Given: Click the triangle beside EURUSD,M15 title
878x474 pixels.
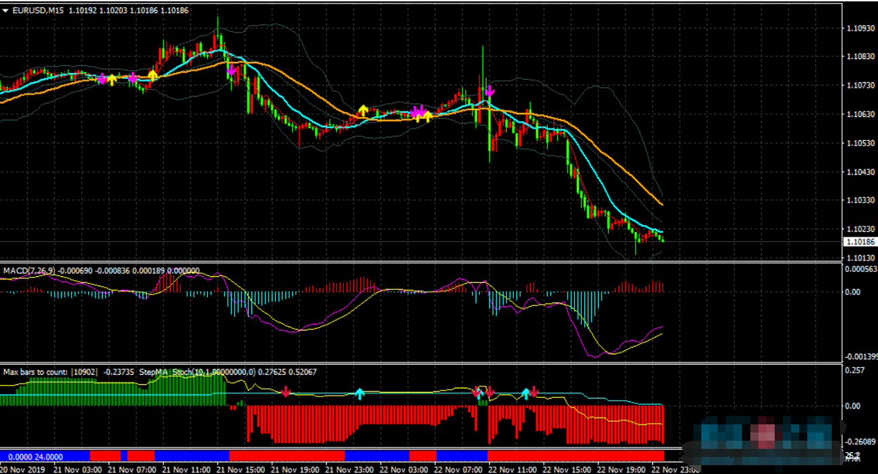Looking at the screenshot, I should pyautogui.click(x=5, y=10).
